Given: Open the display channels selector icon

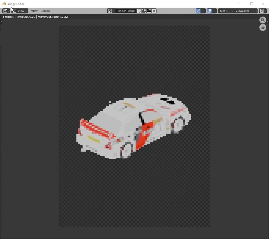Looking at the screenshot, I should [x=263, y=11].
